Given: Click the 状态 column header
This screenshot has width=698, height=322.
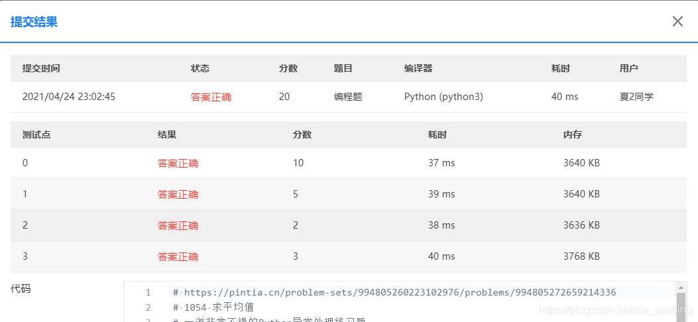Looking at the screenshot, I should pos(200,68).
